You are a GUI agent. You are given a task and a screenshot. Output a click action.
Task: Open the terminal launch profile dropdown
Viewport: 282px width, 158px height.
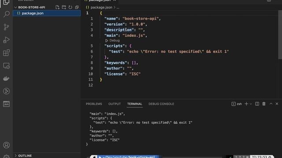251,104
